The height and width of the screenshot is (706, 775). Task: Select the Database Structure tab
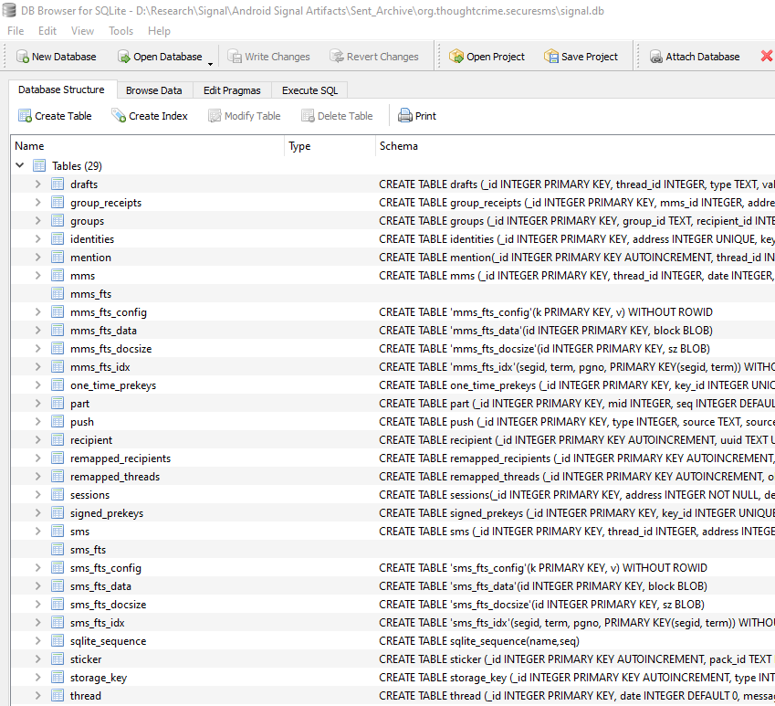[61, 90]
